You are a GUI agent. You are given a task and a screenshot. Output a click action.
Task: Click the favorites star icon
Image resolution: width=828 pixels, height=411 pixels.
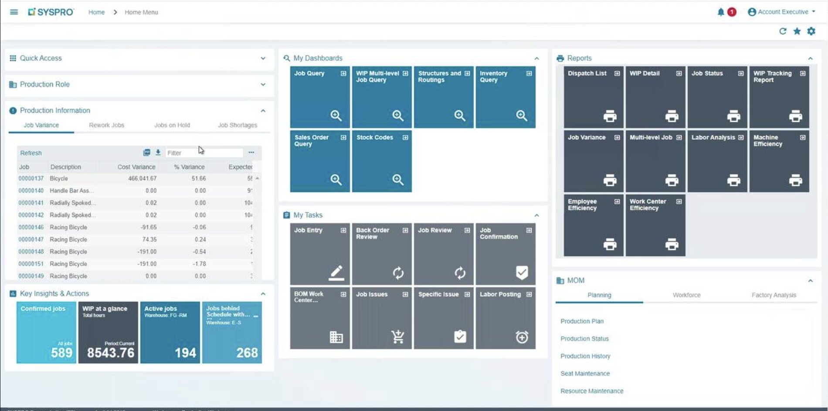pyautogui.click(x=797, y=31)
